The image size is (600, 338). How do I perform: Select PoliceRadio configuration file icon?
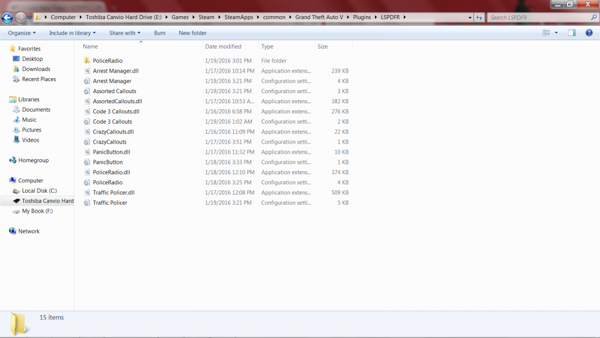[x=87, y=183]
